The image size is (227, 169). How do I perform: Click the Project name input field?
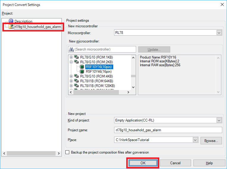(x=168, y=130)
